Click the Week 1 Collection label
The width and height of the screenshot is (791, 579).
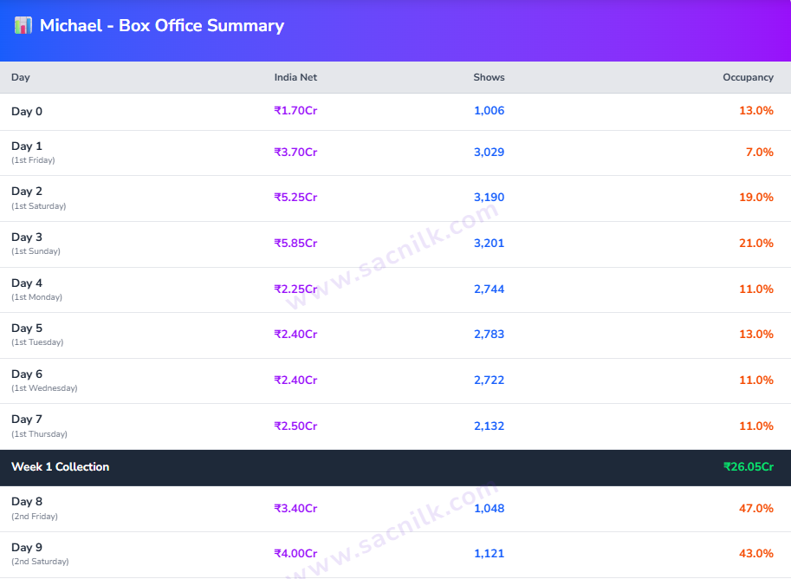coord(60,467)
